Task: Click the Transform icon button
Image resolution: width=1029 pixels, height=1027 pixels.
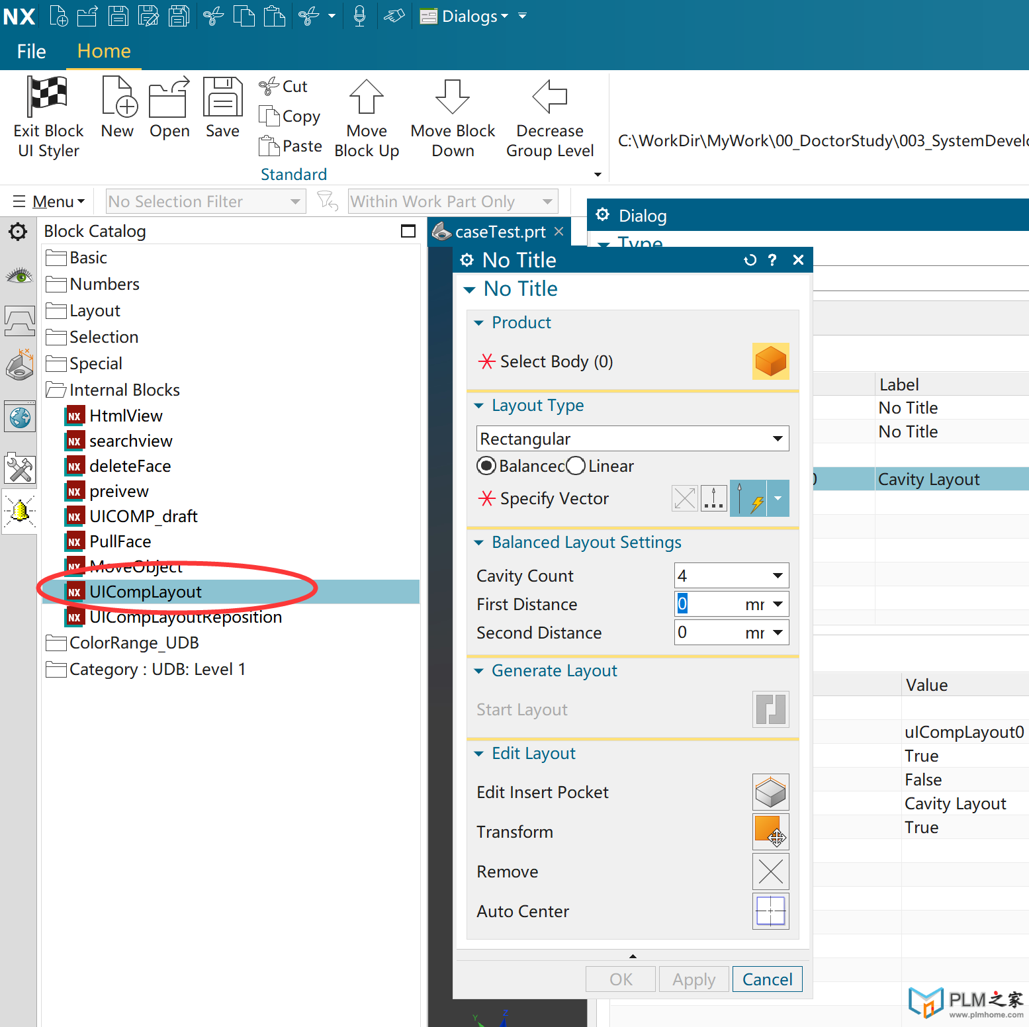Action: pyautogui.click(x=770, y=832)
